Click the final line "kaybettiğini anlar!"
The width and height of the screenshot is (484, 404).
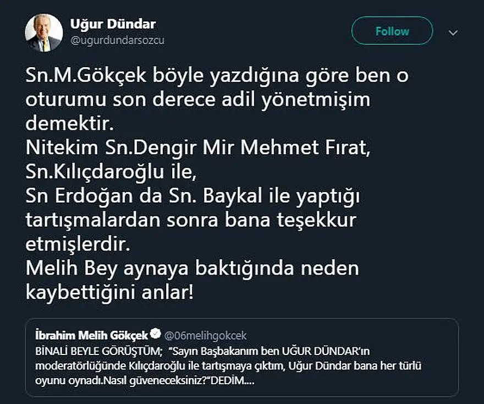109,292
